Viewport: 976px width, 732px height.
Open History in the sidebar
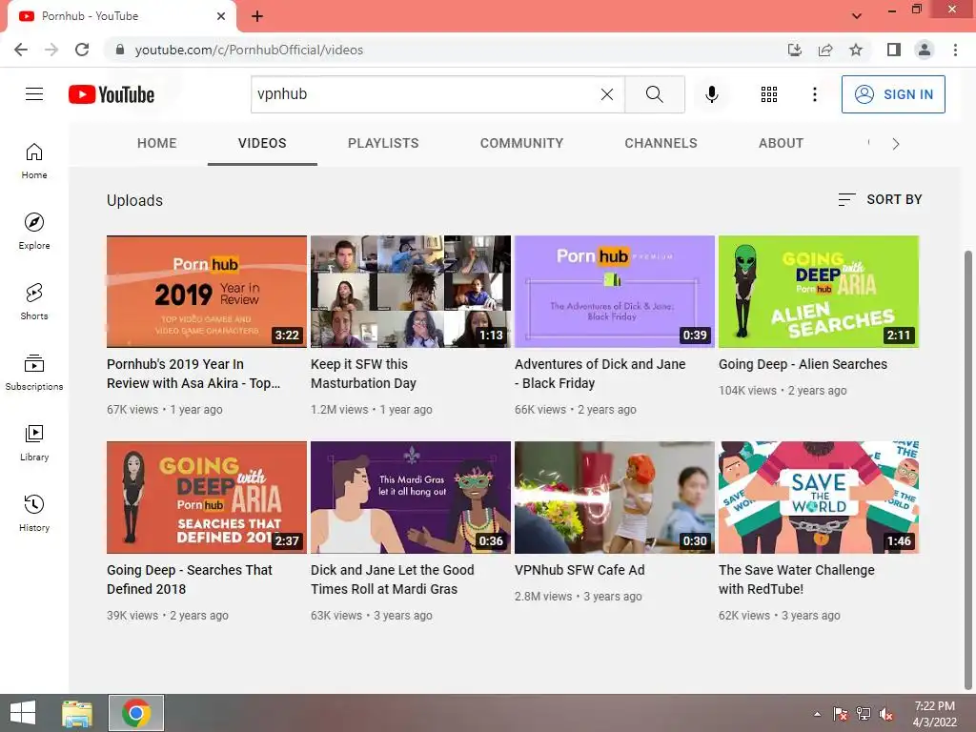(34, 513)
